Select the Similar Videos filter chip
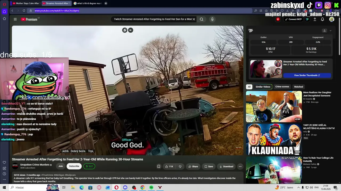The image size is (341, 191). coord(263,87)
